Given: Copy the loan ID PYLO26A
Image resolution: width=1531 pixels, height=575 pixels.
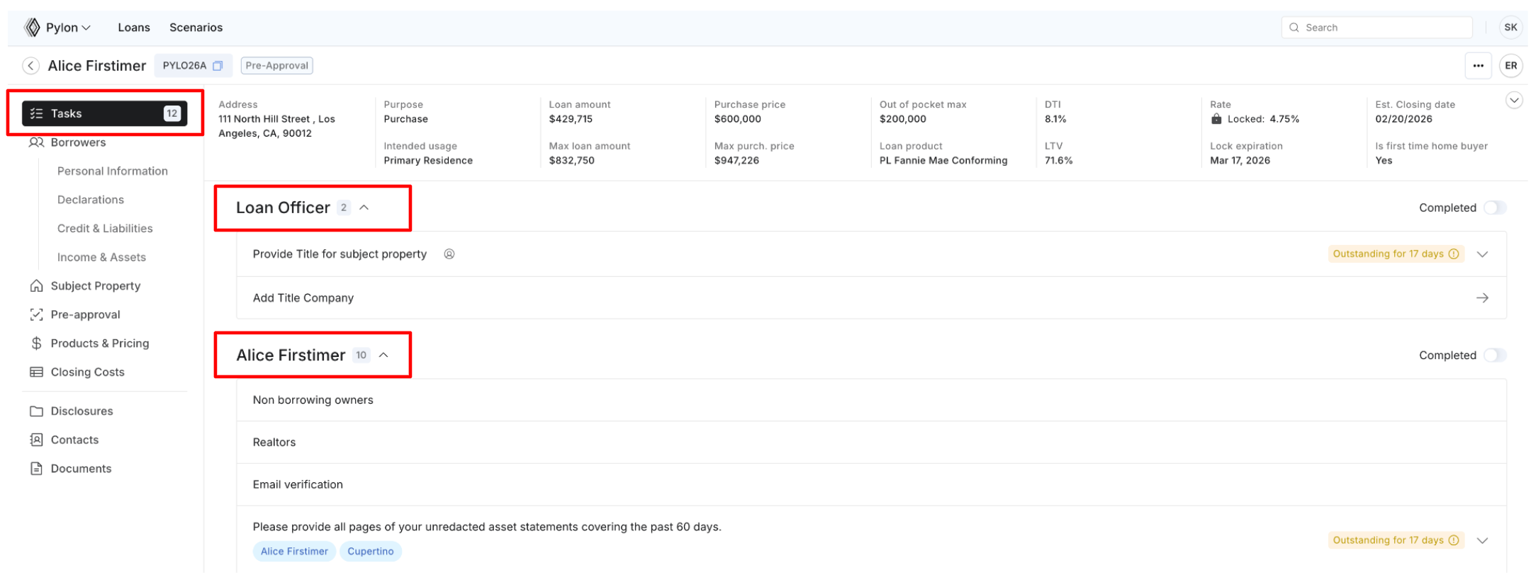Looking at the screenshot, I should [x=218, y=66].
